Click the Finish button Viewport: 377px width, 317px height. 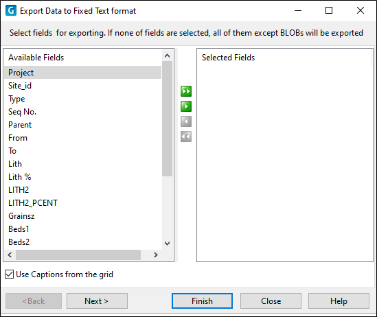202,301
